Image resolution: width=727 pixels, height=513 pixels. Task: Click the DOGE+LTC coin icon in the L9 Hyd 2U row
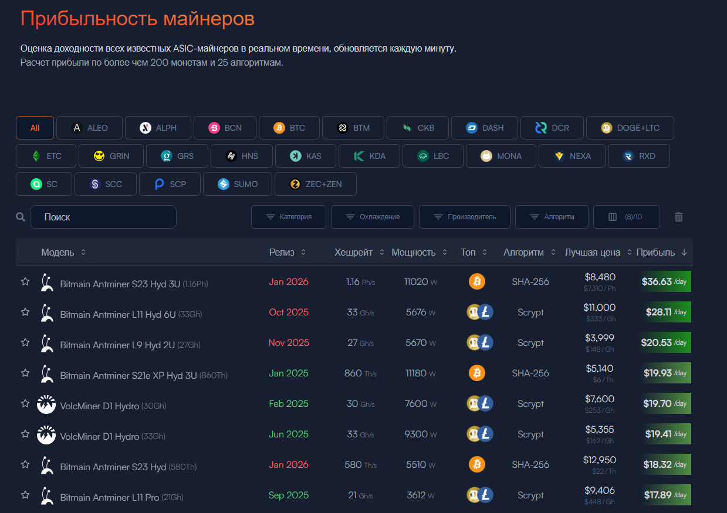pyautogui.click(x=479, y=343)
